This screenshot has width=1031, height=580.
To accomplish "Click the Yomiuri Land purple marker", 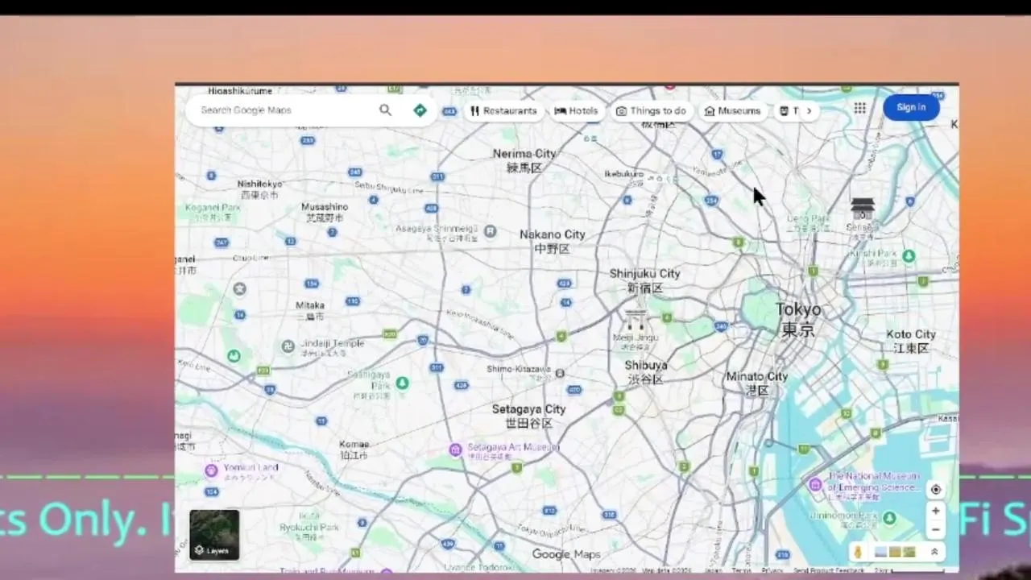I will tap(211, 470).
